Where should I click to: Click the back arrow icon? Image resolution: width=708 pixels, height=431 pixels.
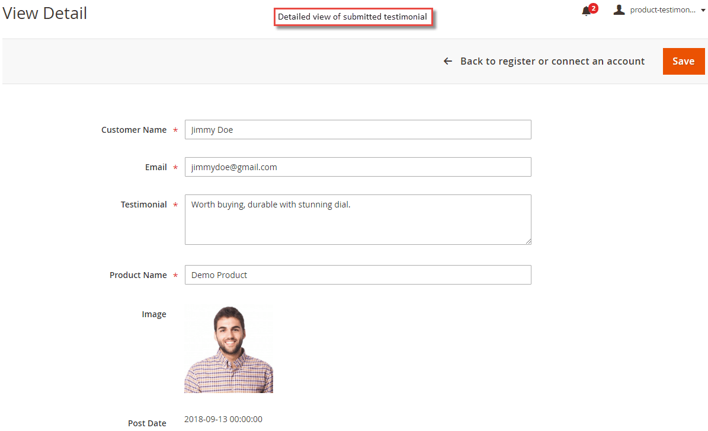[447, 61]
